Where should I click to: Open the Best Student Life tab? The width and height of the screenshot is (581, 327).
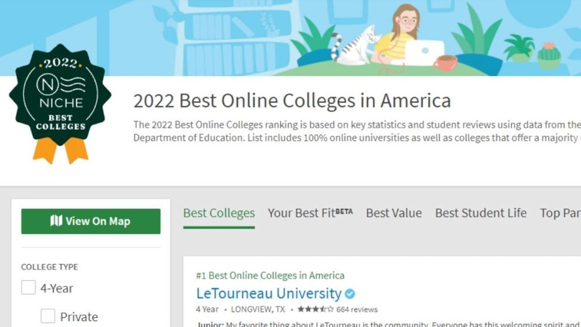coord(481,213)
